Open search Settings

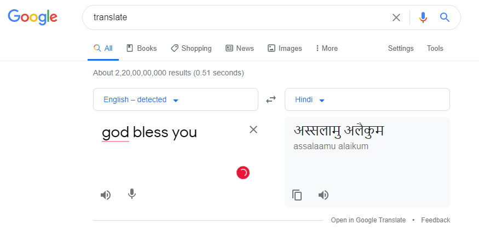(401, 48)
